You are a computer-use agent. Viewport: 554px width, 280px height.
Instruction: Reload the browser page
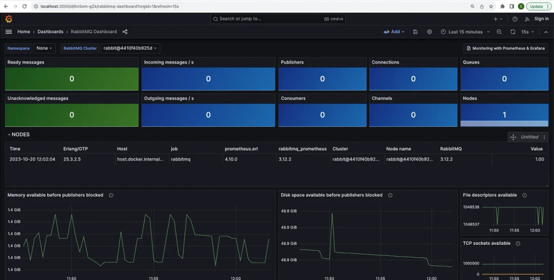25,6
